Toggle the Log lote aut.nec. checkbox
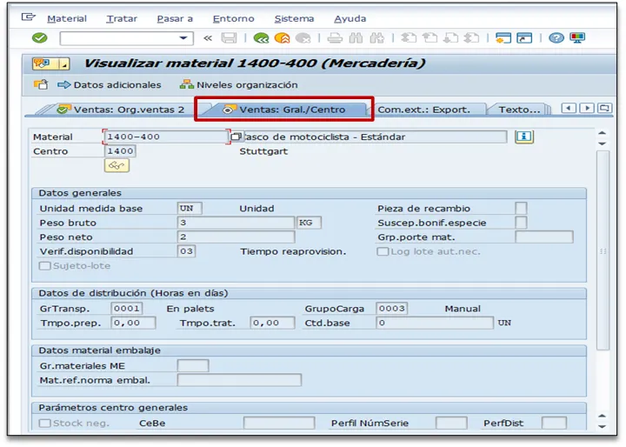Screen dimensions: 626x447 [383, 251]
